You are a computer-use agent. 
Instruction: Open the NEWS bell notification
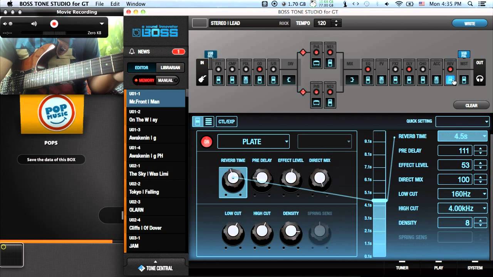[x=132, y=52]
